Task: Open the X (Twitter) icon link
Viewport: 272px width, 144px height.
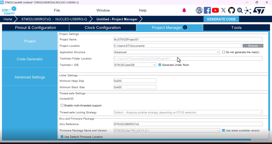Action: [x=224, y=10]
